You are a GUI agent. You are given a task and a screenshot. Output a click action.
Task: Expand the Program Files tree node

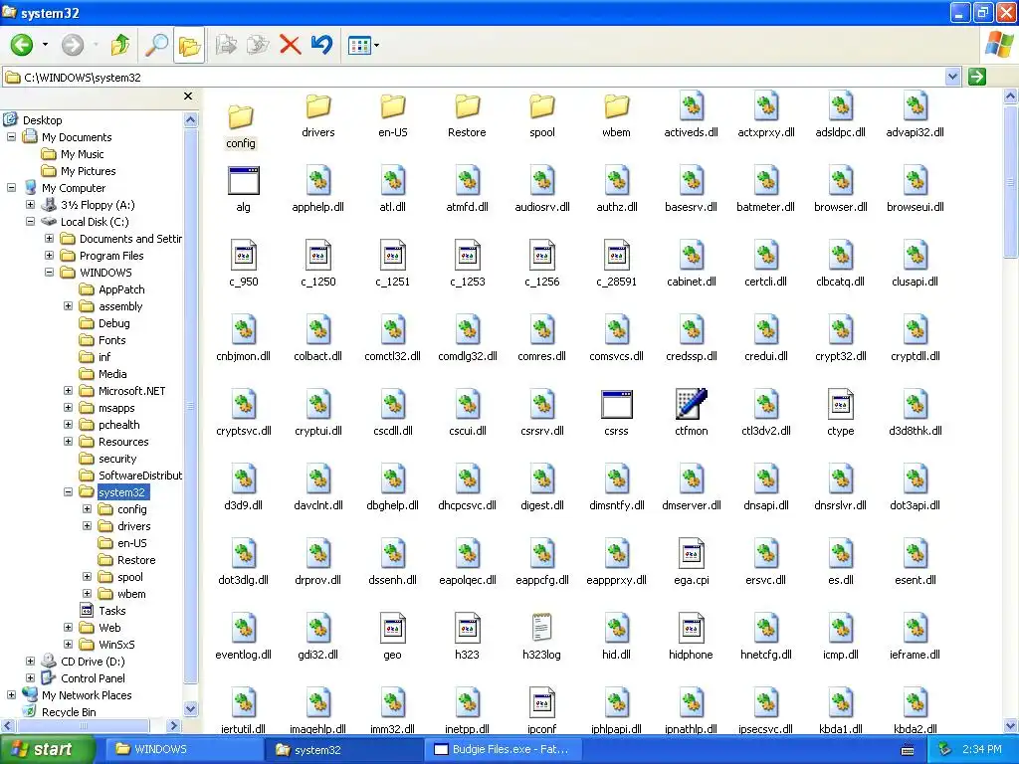tap(50, 256)
